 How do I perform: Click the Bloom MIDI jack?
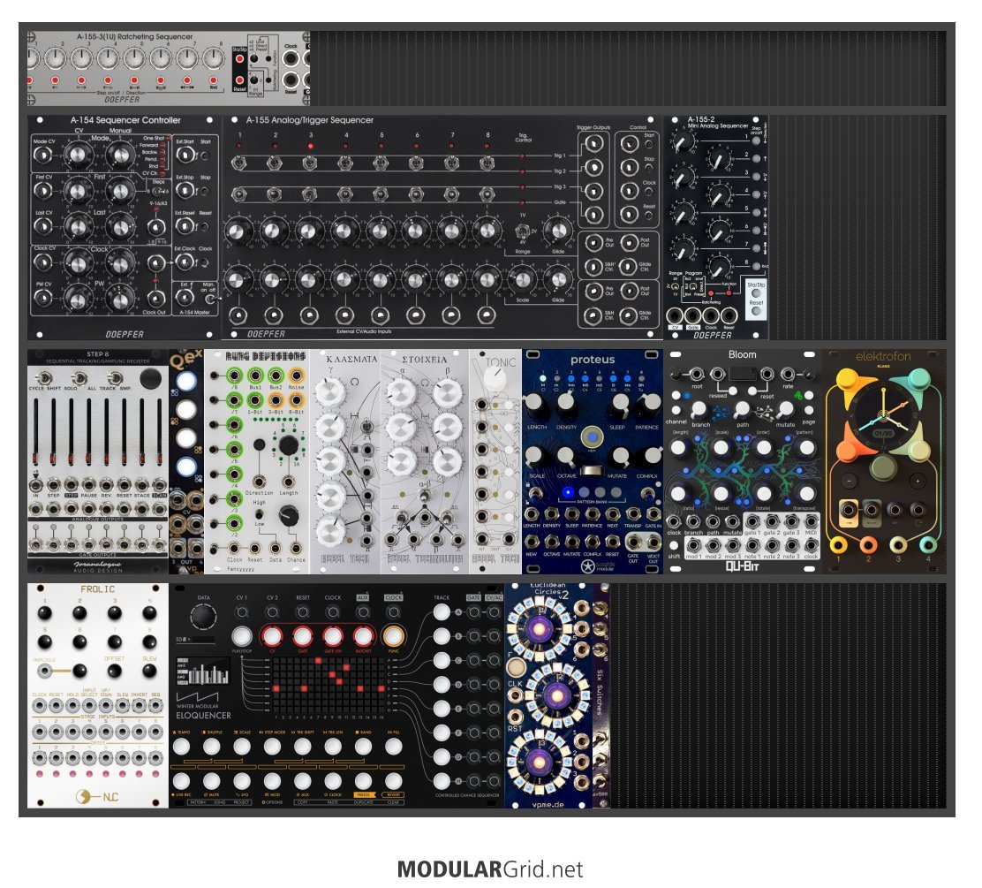point(811,521)
